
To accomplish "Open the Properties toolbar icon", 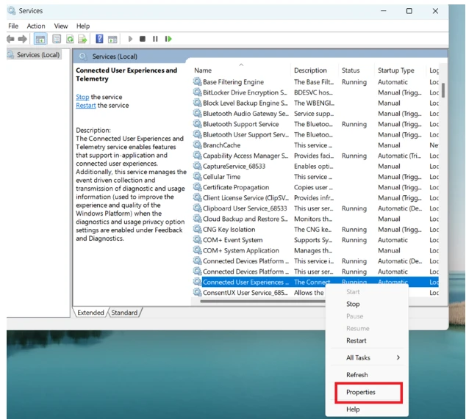I will 57,39.
